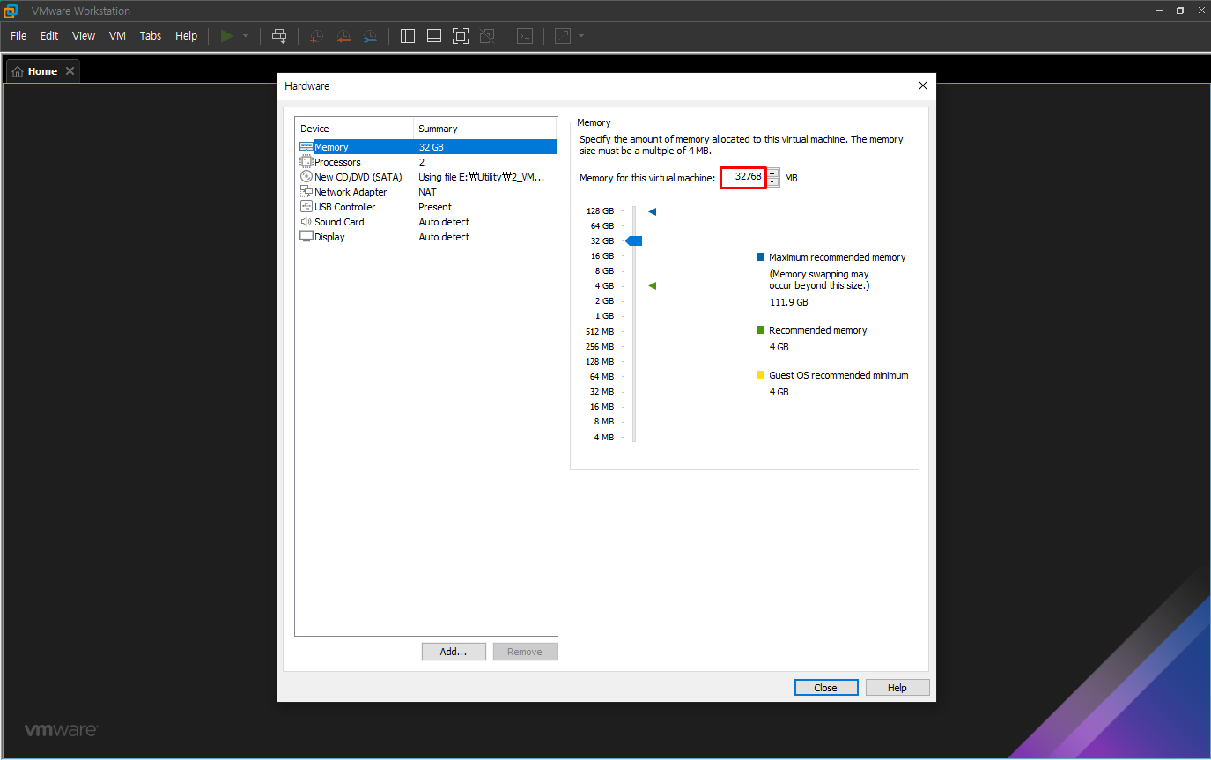
Task: Click the blue maximum recommended memory marker
Action: pos(653,211)
